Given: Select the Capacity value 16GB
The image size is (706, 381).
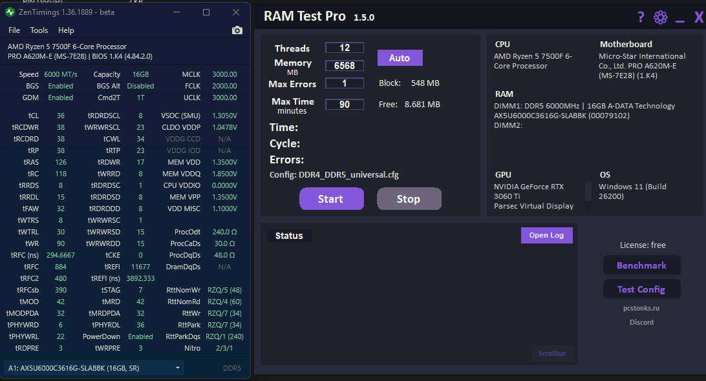Looking at the screenshot, I should pyautogui.click(x=140, y=74).
